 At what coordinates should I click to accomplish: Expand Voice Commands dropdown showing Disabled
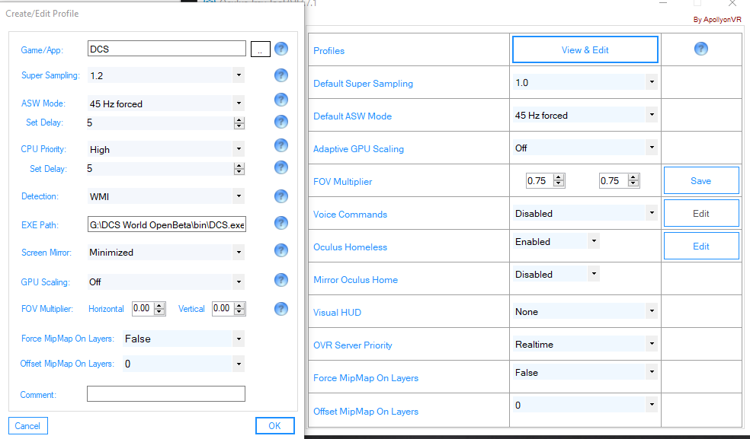point(652,213)
